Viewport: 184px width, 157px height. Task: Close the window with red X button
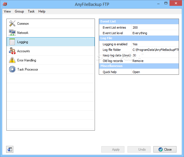point(176,3)
